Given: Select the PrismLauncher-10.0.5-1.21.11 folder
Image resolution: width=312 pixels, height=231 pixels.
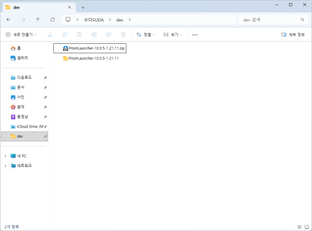Looking at the screenshot, I should (x=90, y=58).
